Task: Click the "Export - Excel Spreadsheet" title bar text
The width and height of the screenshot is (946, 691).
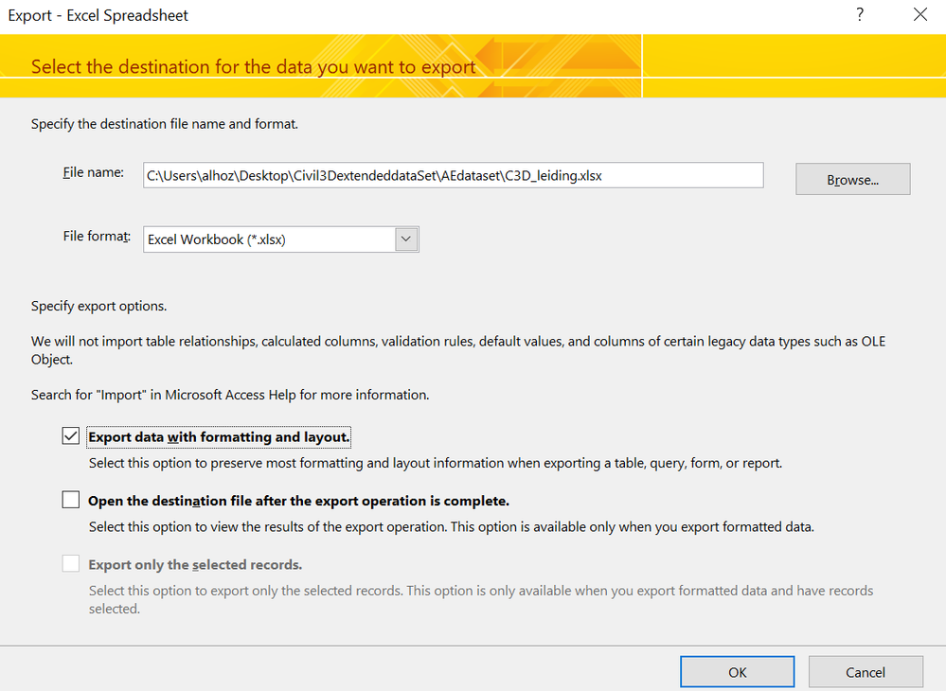Action: tap(98, 15)
